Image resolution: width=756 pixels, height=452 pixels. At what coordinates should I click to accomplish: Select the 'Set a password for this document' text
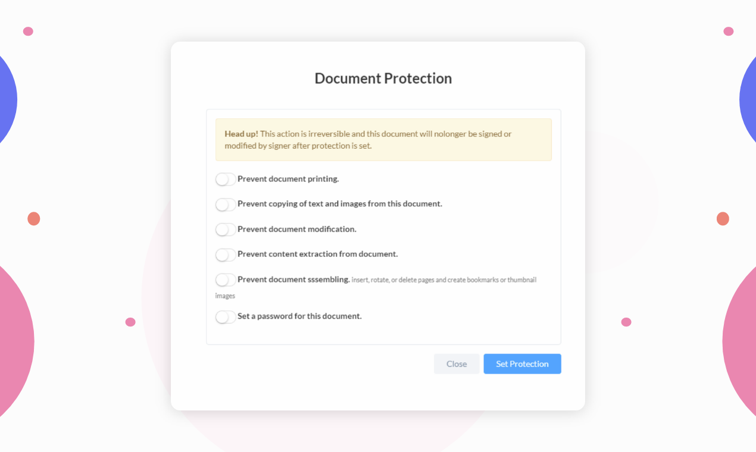click(299, 316)
